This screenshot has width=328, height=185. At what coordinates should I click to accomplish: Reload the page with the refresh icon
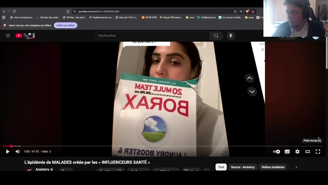coord(14,11)
